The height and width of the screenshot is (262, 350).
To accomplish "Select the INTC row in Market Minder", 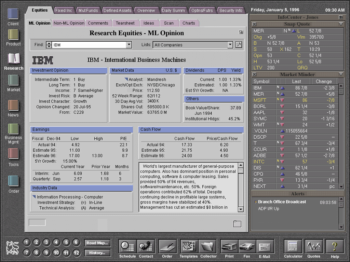I will point(295,162).
